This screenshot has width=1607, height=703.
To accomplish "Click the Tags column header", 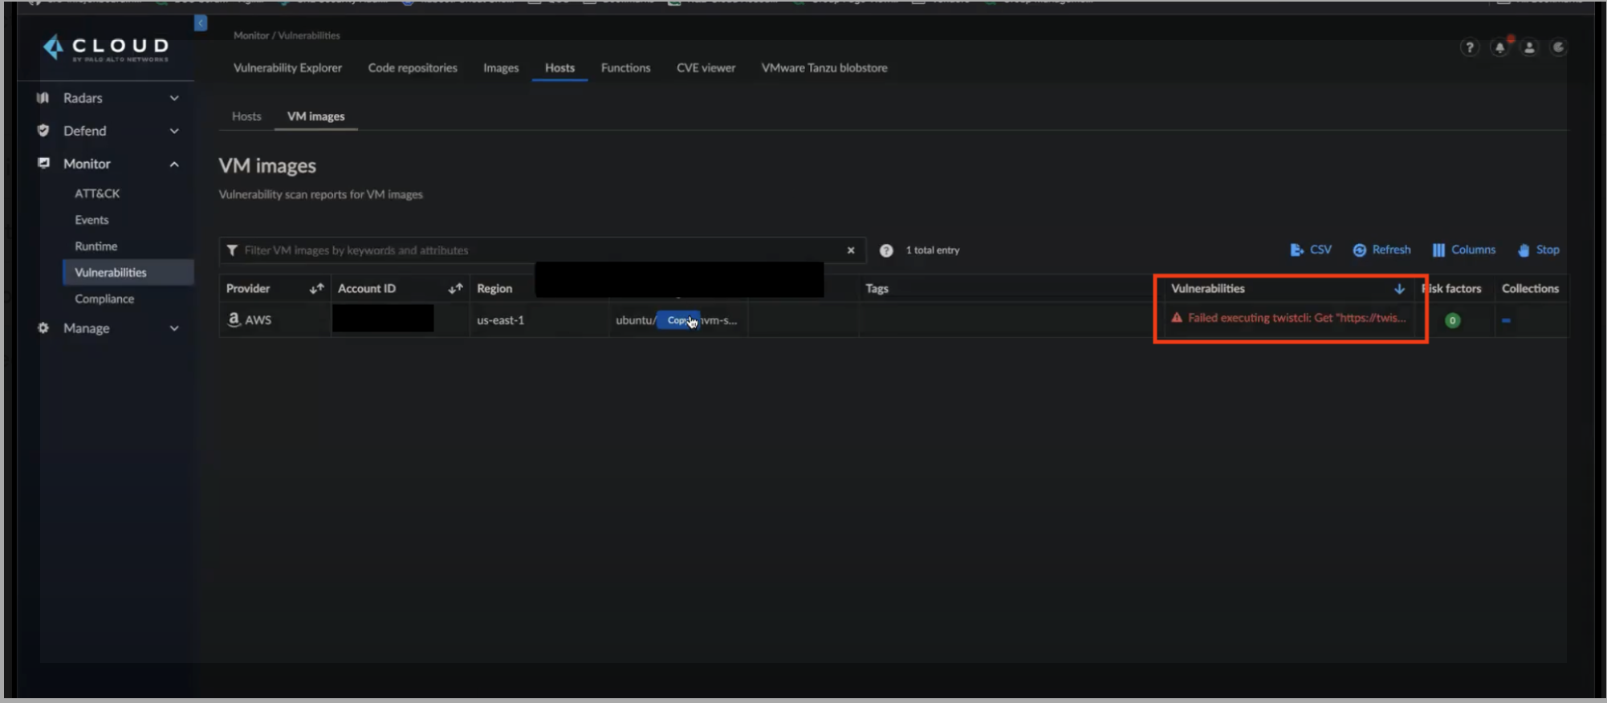I will pyautogui.click(x=877, y=288).
